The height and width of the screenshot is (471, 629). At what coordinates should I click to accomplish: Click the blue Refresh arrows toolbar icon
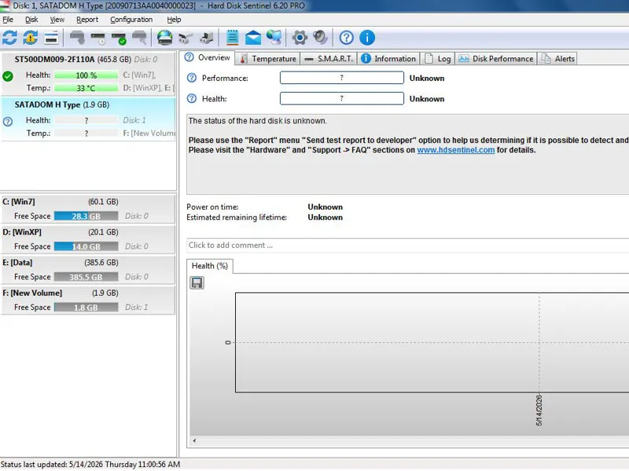tap(9, 38)
